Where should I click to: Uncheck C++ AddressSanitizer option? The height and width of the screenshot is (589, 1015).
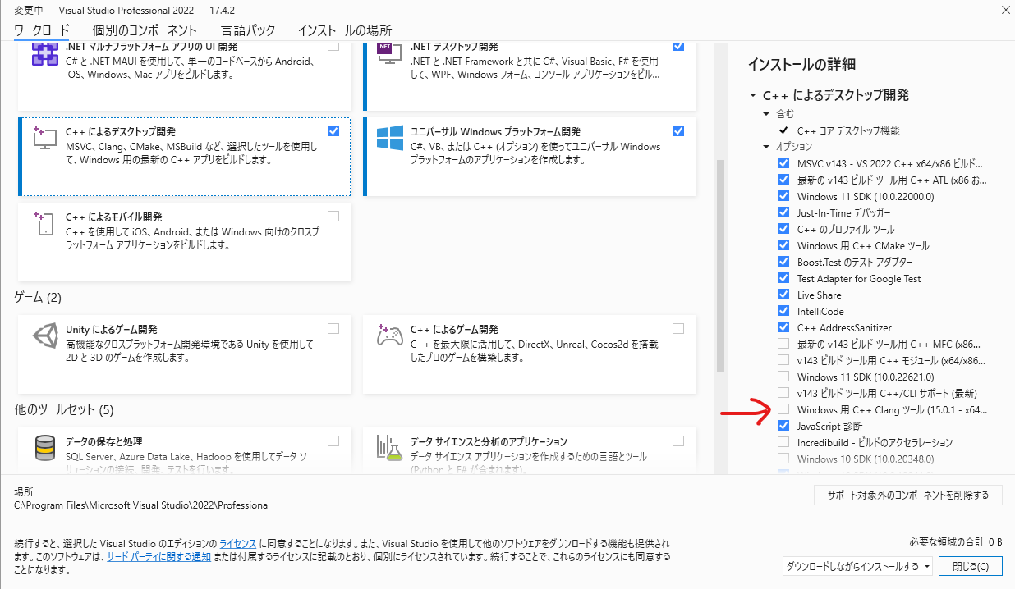point(783,327)
